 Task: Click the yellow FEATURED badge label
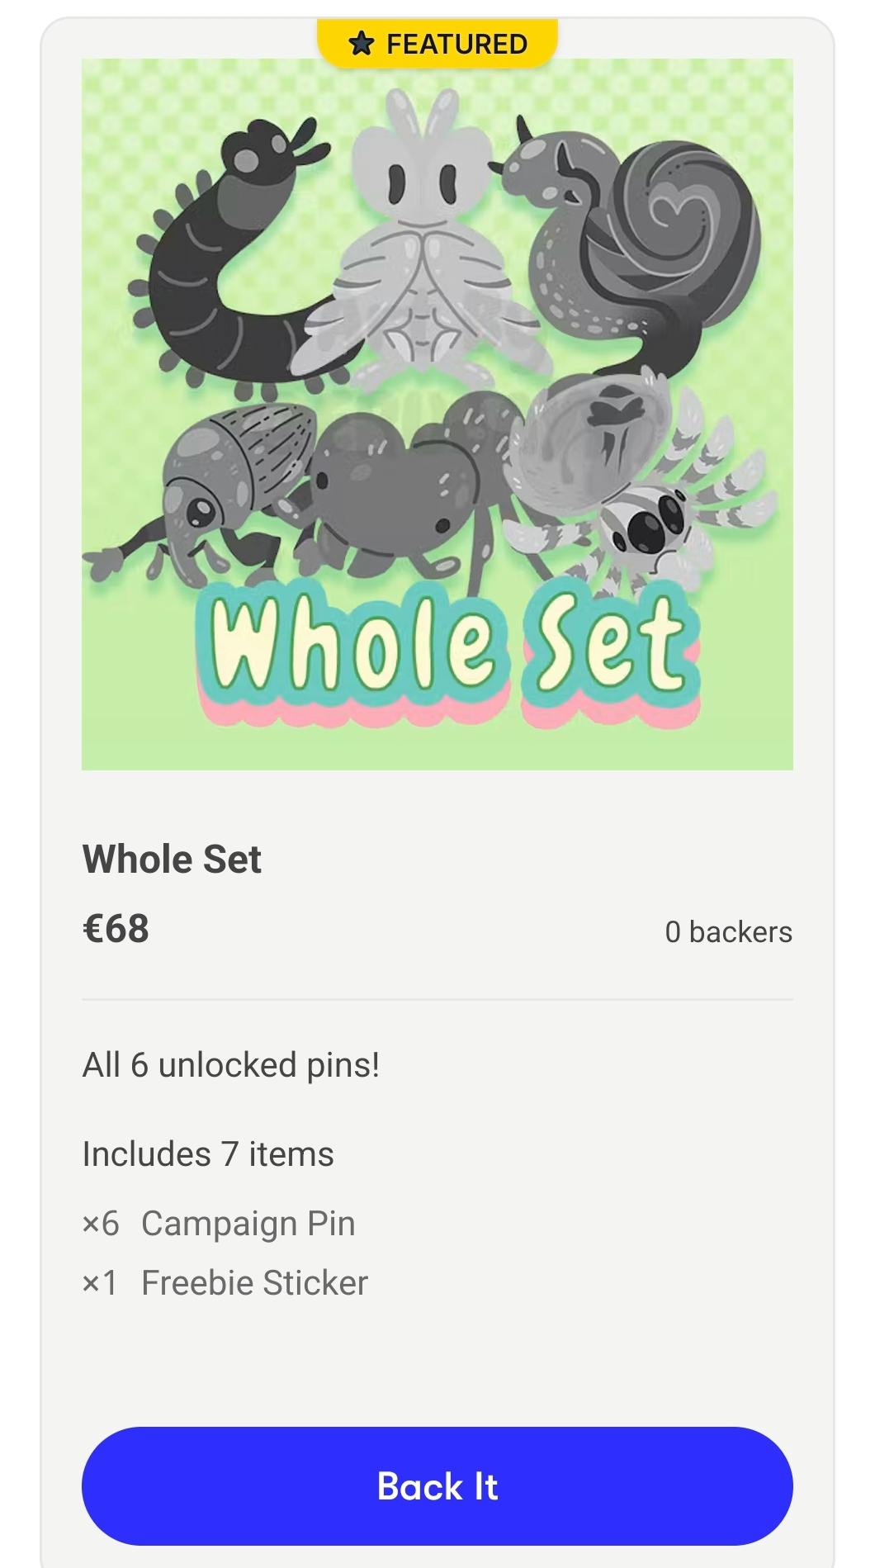[437, 43]
